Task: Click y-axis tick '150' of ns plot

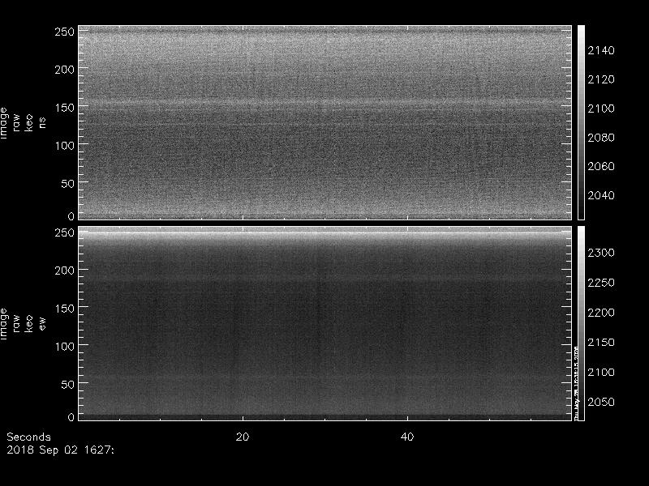Action: pyautogui.click(x=65, y=108)
